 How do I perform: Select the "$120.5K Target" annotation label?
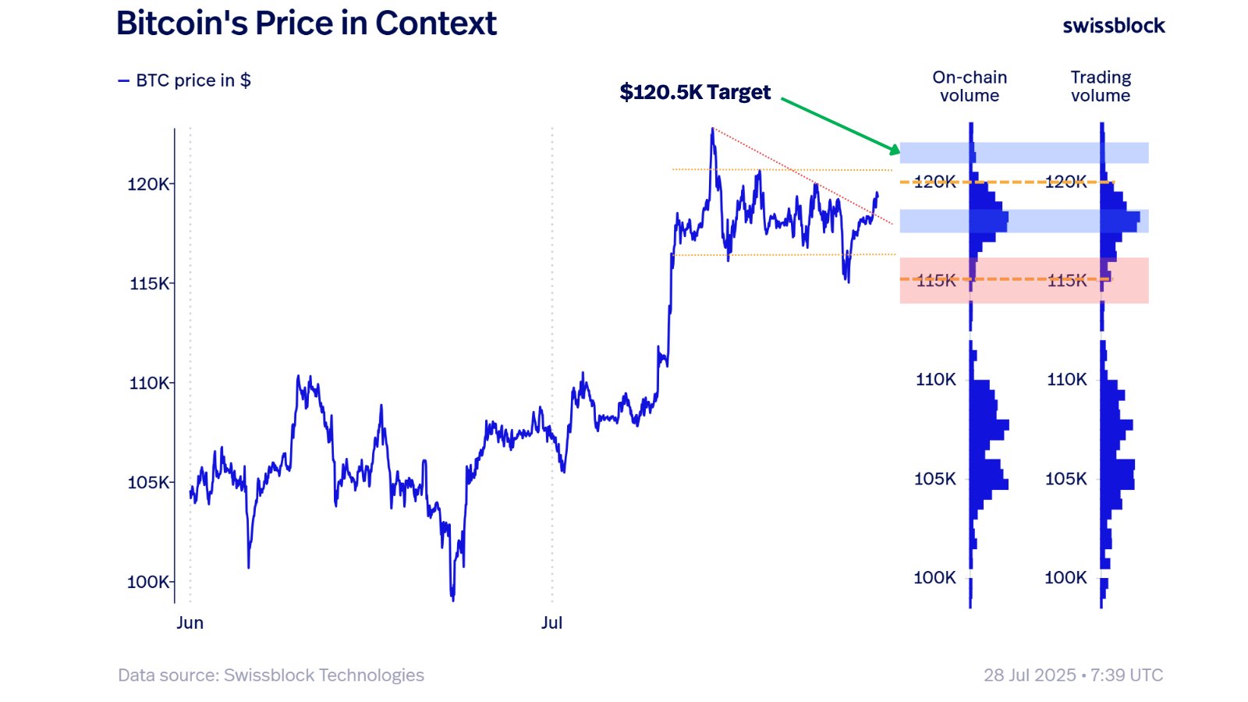coord(694,92)
